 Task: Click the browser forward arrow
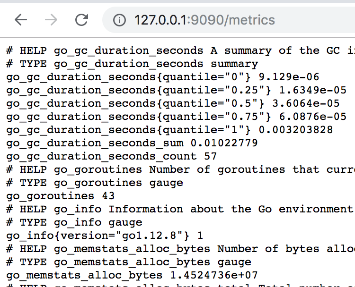coord(51,20)
